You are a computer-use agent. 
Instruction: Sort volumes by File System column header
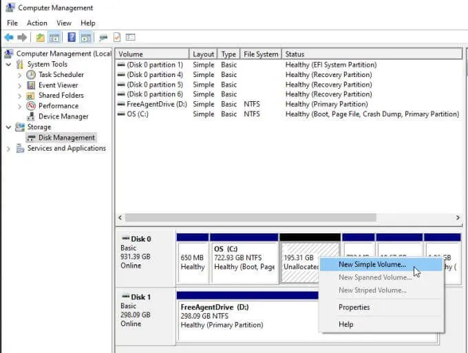[x=261, y=54]
